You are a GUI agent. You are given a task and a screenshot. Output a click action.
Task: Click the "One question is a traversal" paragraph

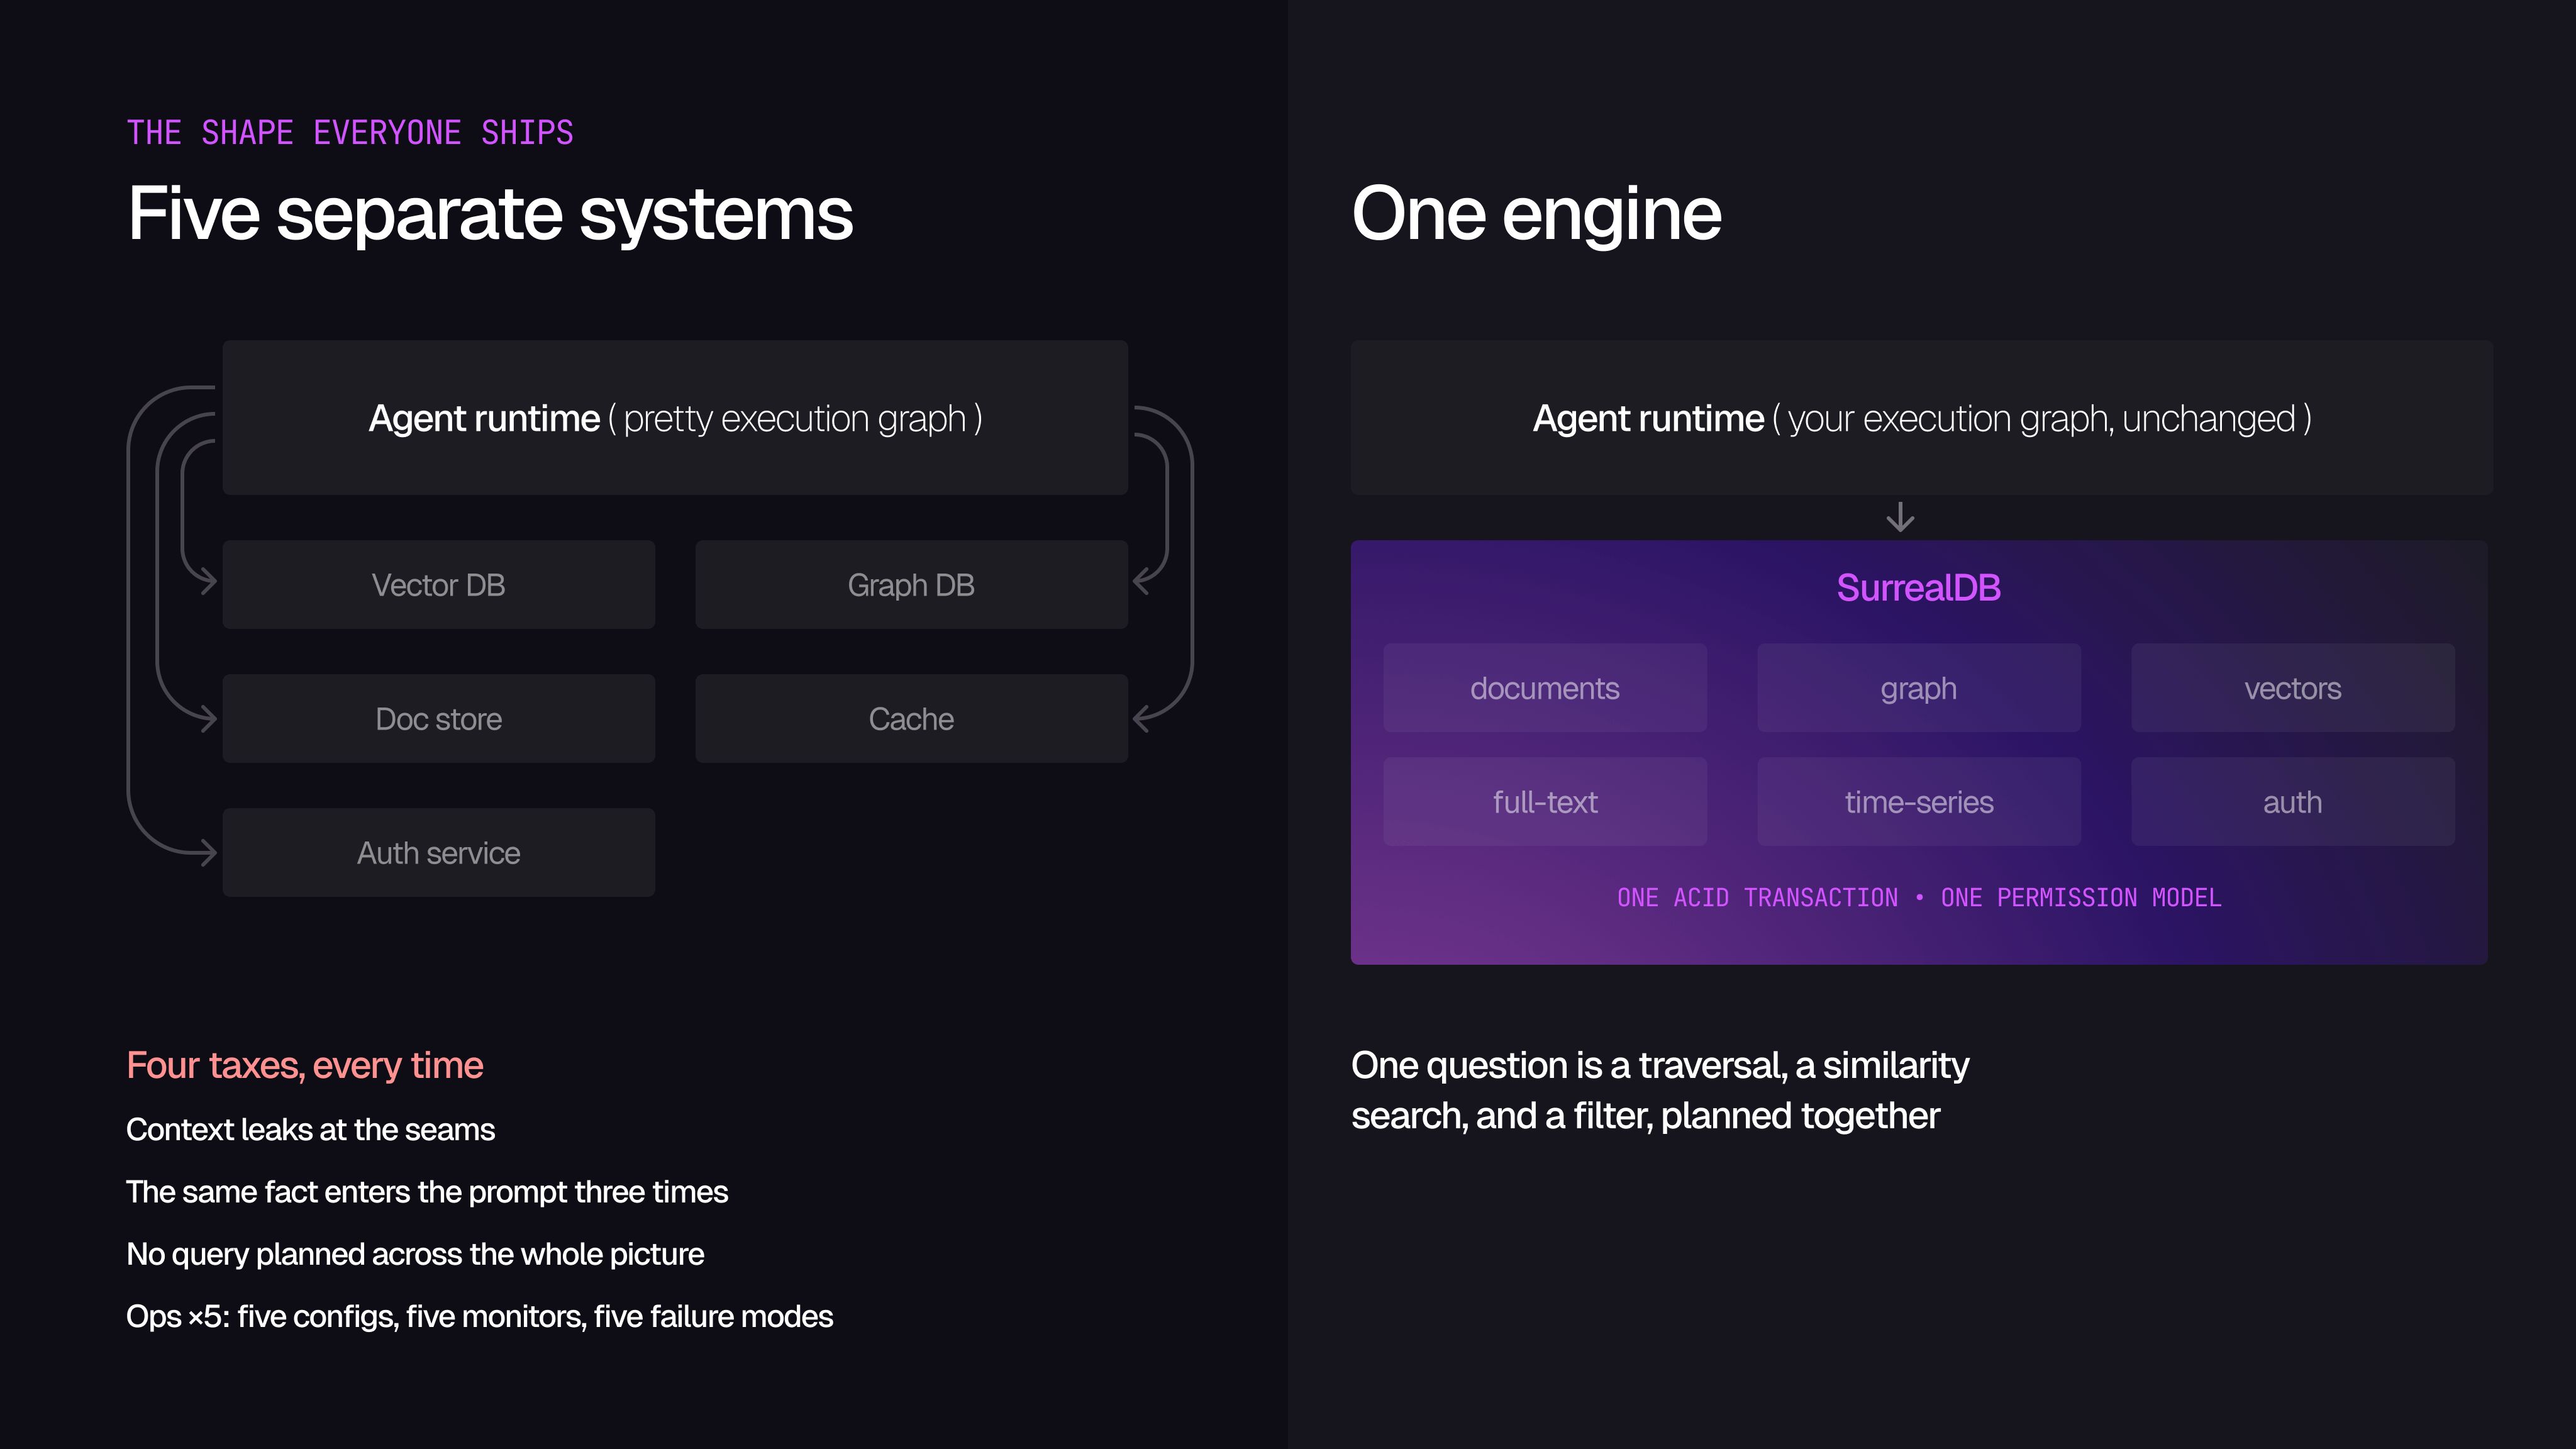[x=1660, y=1091]
